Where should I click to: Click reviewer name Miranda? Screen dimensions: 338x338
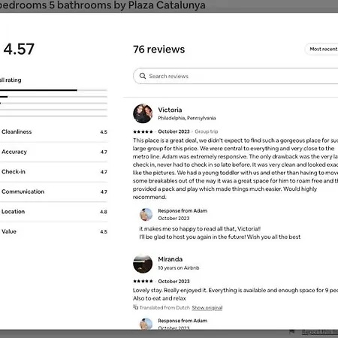pyautogui.click(x=171, y=259)
